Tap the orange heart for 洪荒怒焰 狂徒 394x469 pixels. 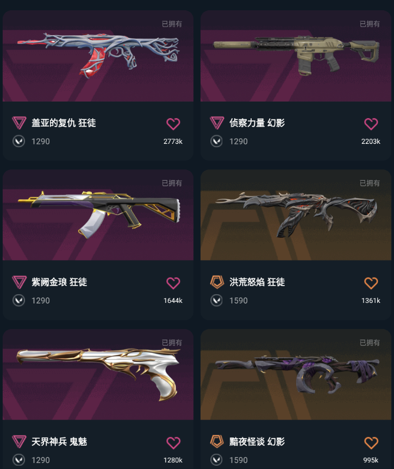[x=371, y=283]
